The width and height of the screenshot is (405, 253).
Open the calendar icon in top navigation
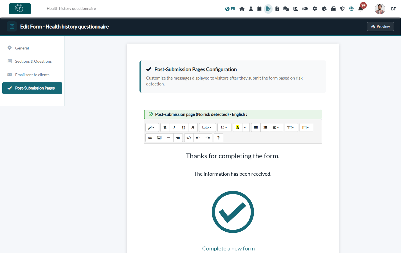pyautogui.click(x=259, y=9)
